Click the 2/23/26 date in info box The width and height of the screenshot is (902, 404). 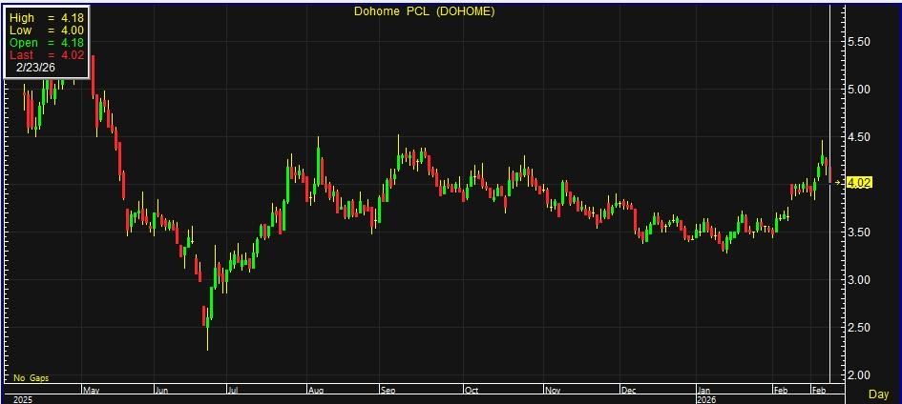coord(37,69)
